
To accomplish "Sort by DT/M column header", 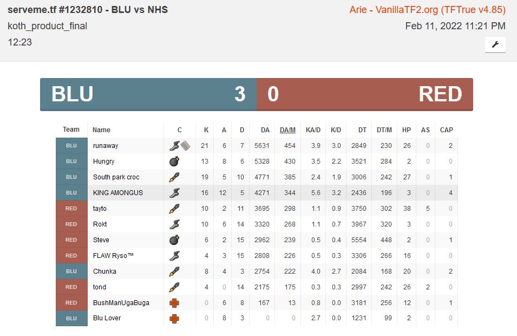I will (384, 130).
